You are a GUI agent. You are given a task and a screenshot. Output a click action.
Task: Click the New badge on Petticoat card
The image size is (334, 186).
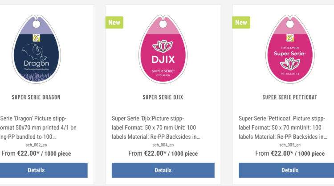coord(241,22)
